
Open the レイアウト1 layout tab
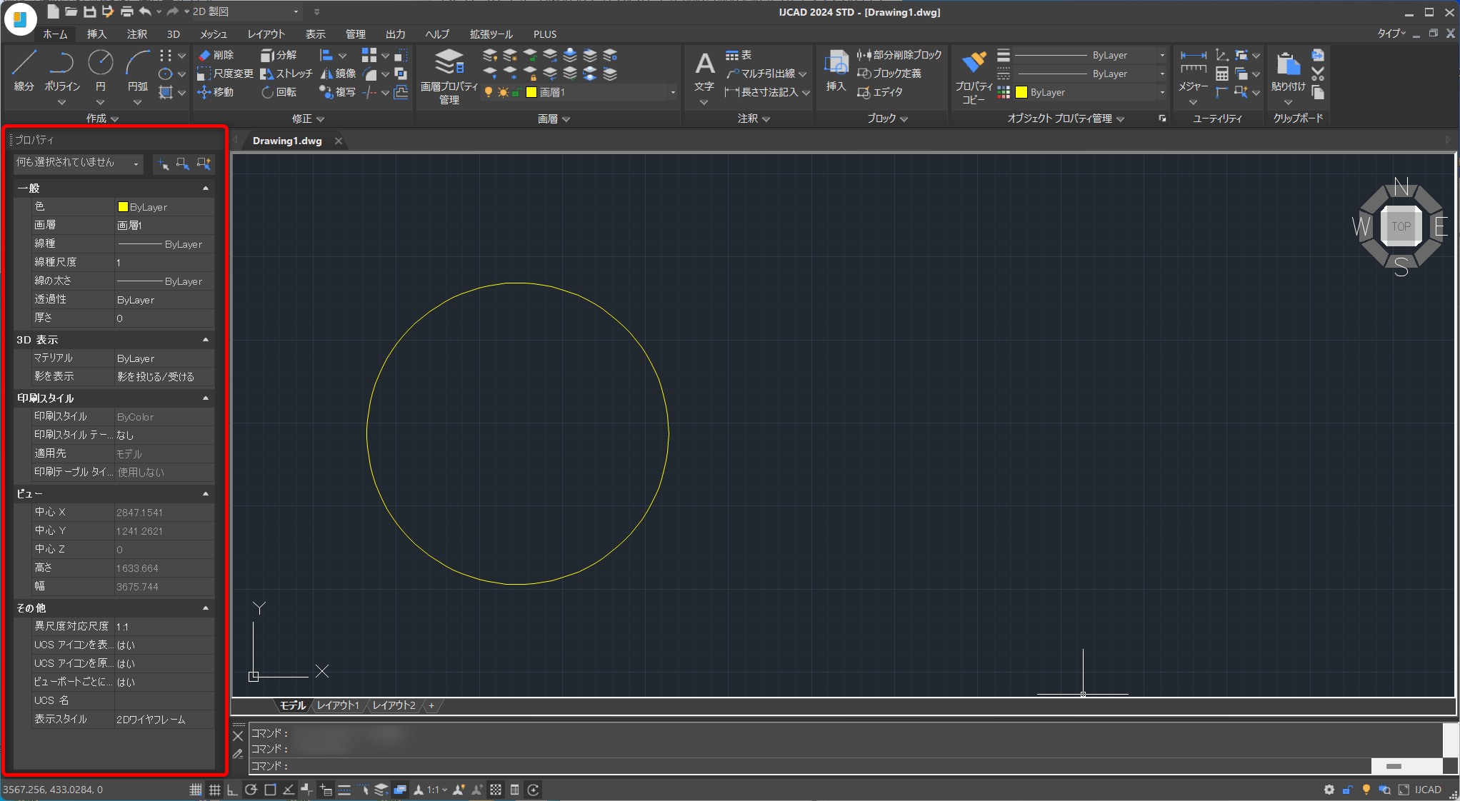pos(338,705)
